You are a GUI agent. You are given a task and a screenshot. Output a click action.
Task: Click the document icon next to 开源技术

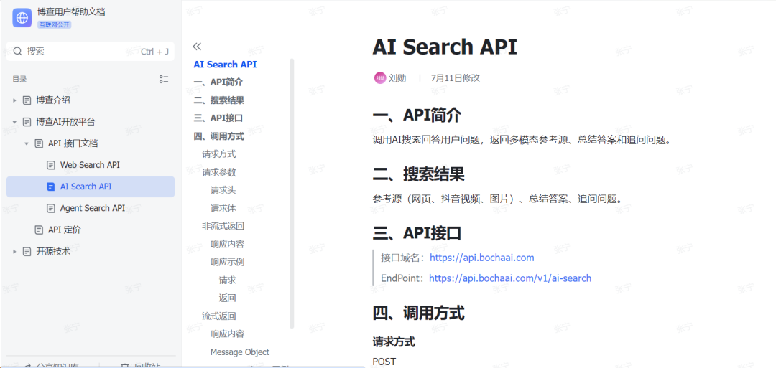tap(27, 251)
